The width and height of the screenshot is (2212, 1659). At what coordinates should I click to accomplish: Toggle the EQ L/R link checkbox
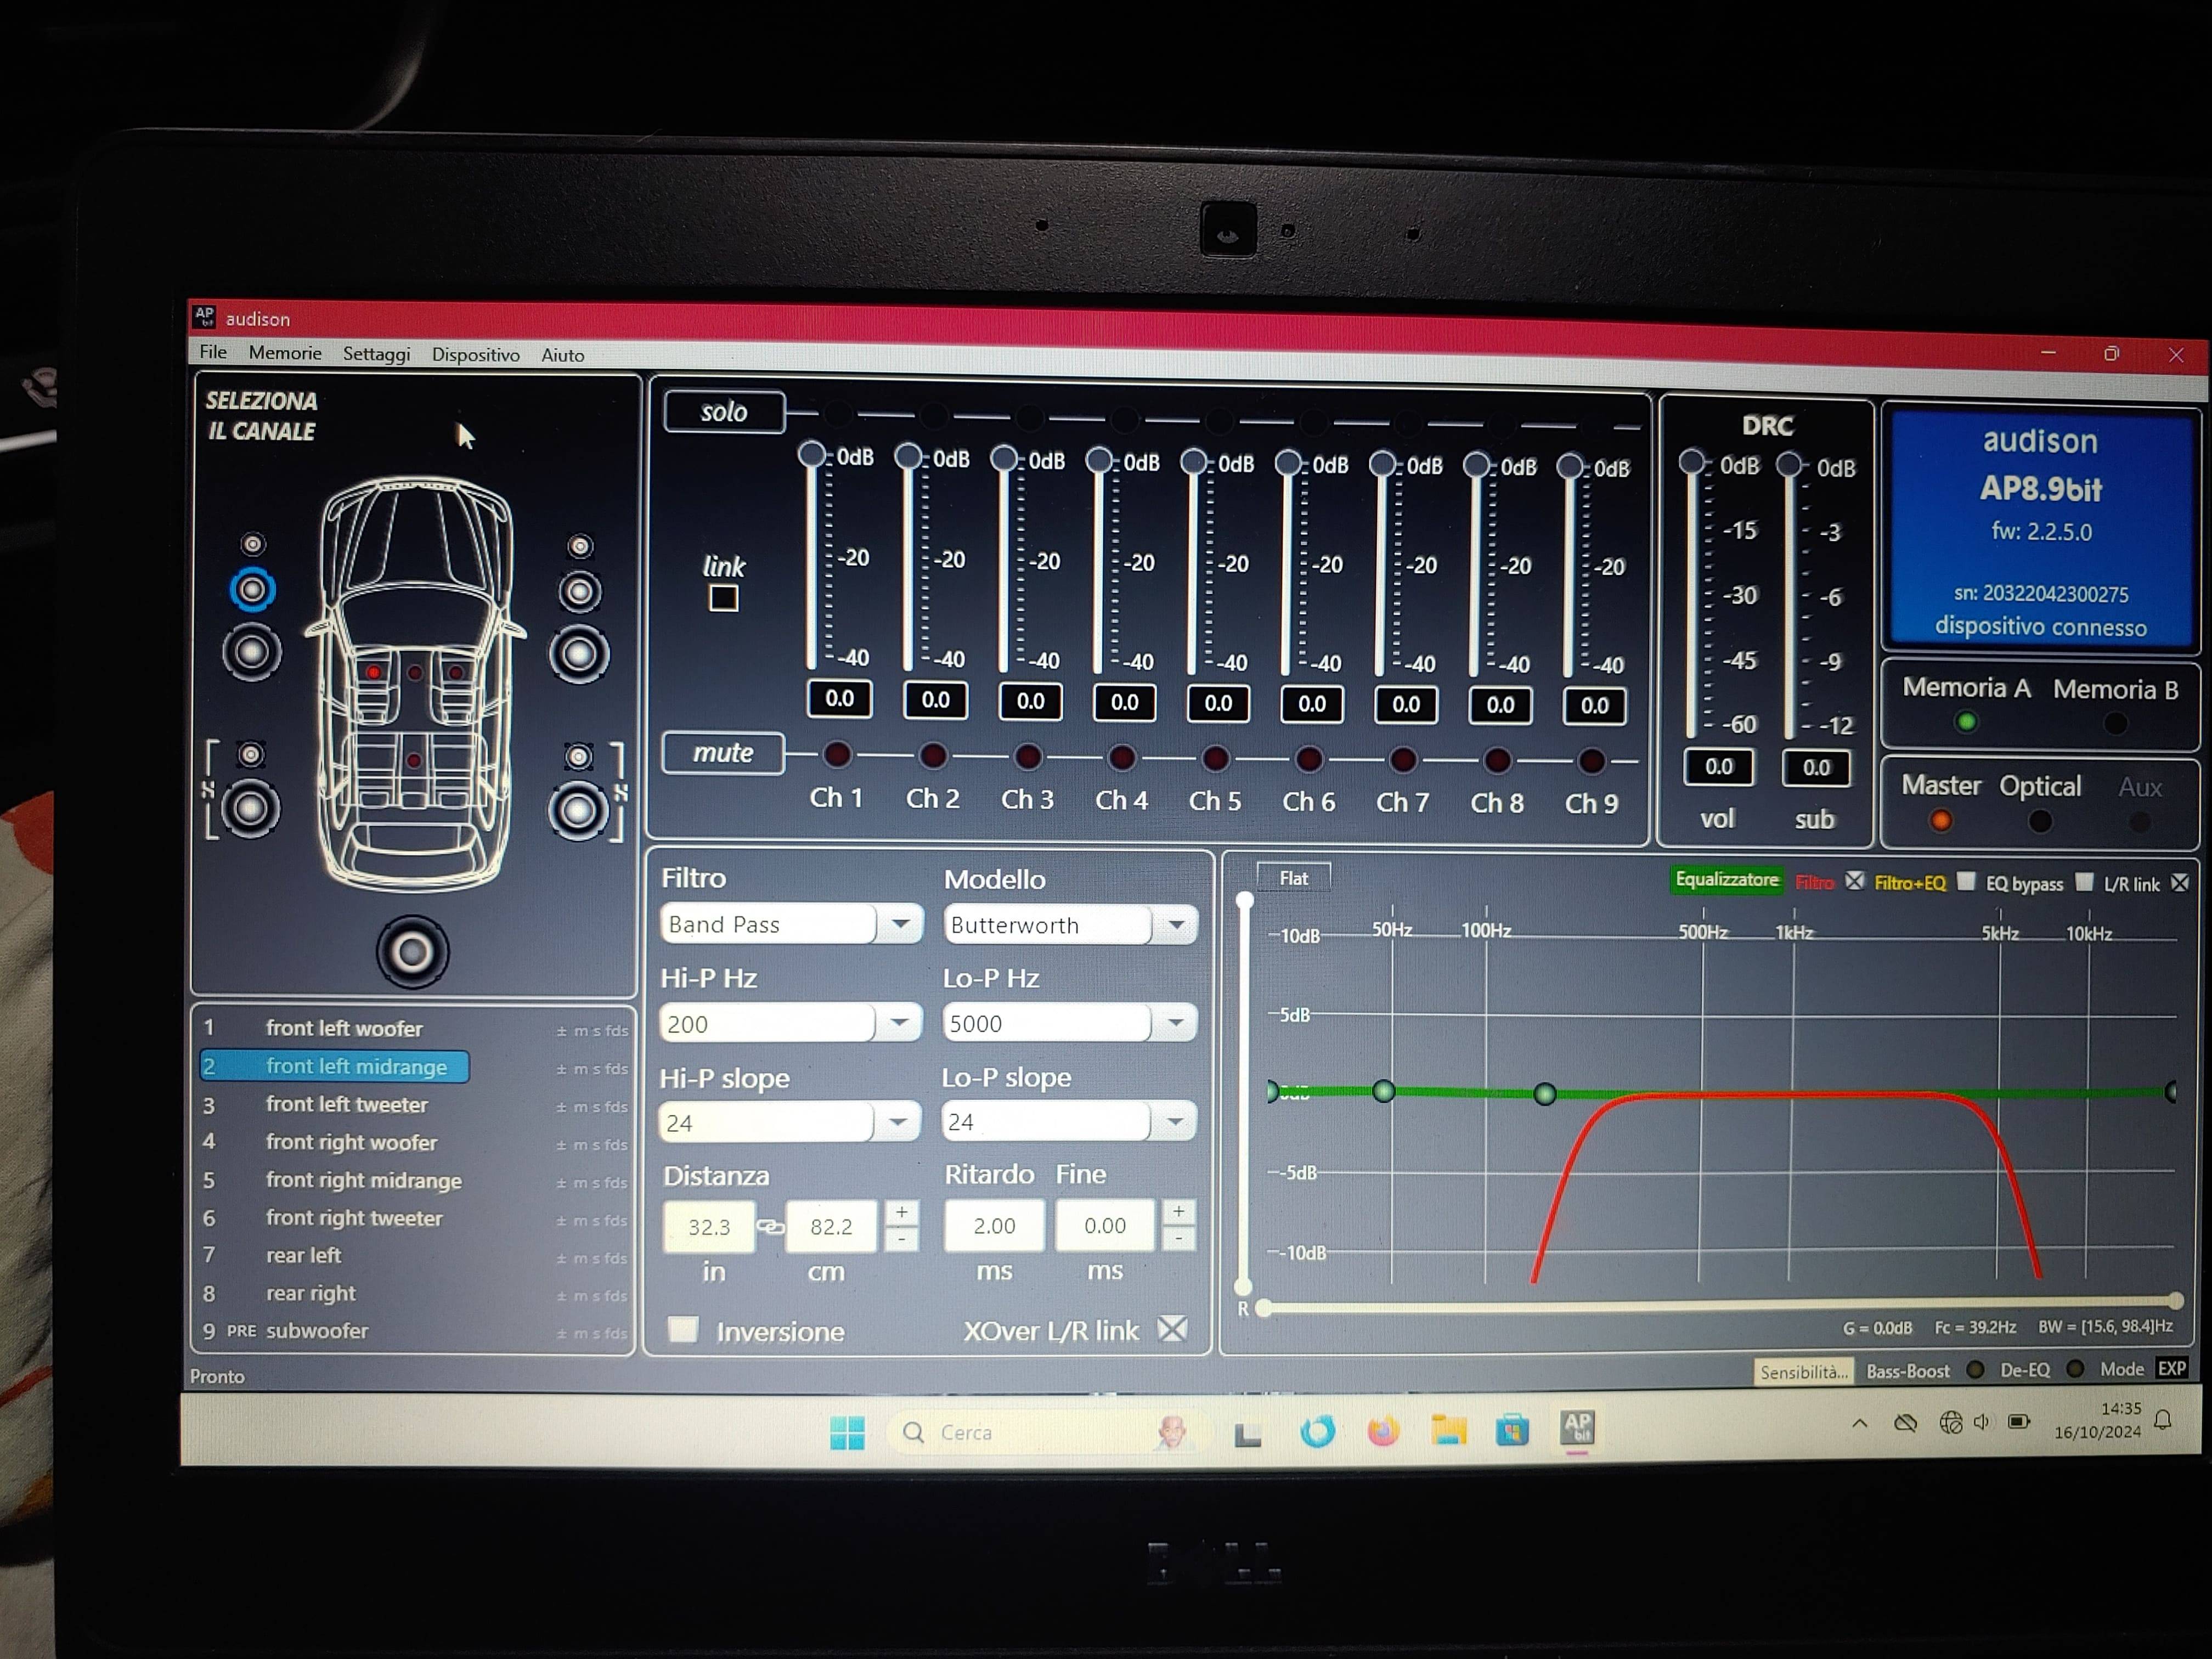2180,883
